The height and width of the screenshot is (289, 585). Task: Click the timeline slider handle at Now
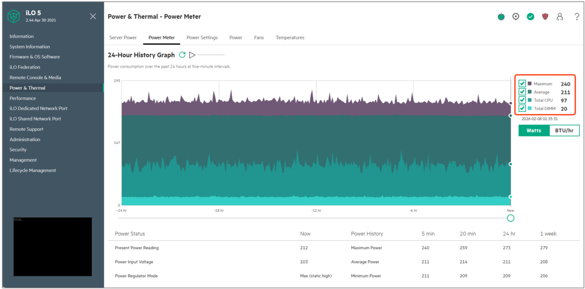coord(510,218)
